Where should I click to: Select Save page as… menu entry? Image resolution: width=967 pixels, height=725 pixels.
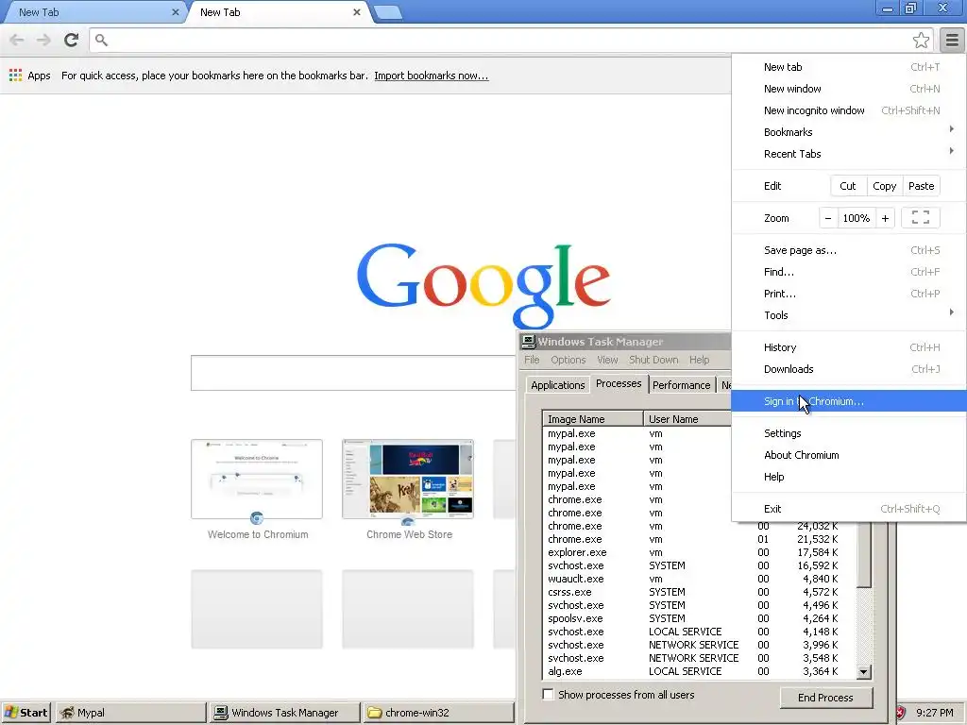(849, 249)
